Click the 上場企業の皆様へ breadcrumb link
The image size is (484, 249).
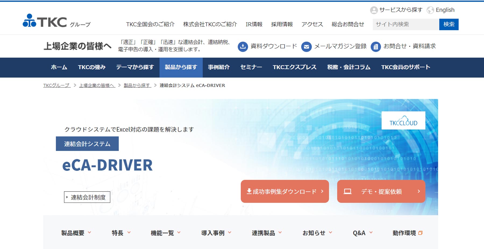click(x=97, y=85)
